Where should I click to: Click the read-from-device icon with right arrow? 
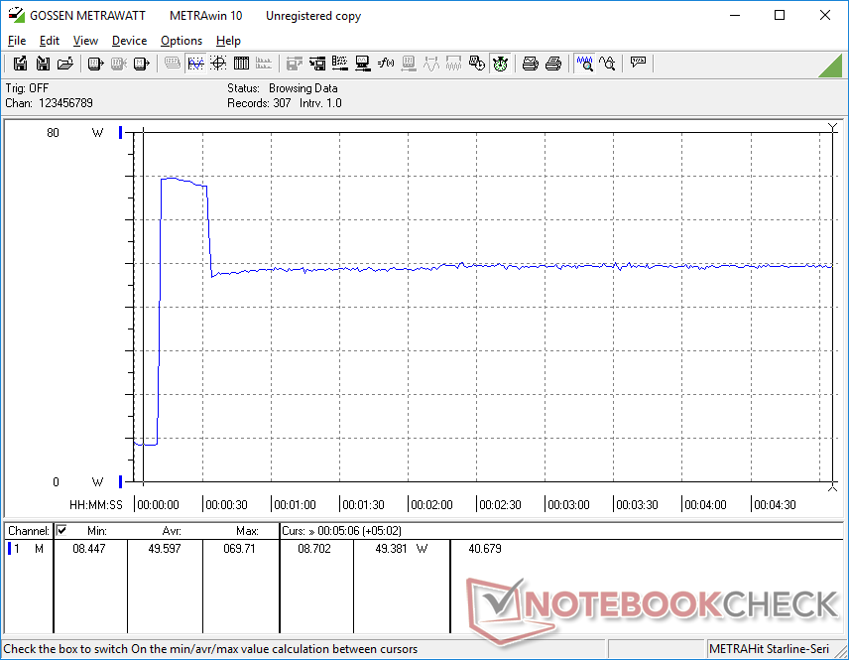[x=96, y=64]
